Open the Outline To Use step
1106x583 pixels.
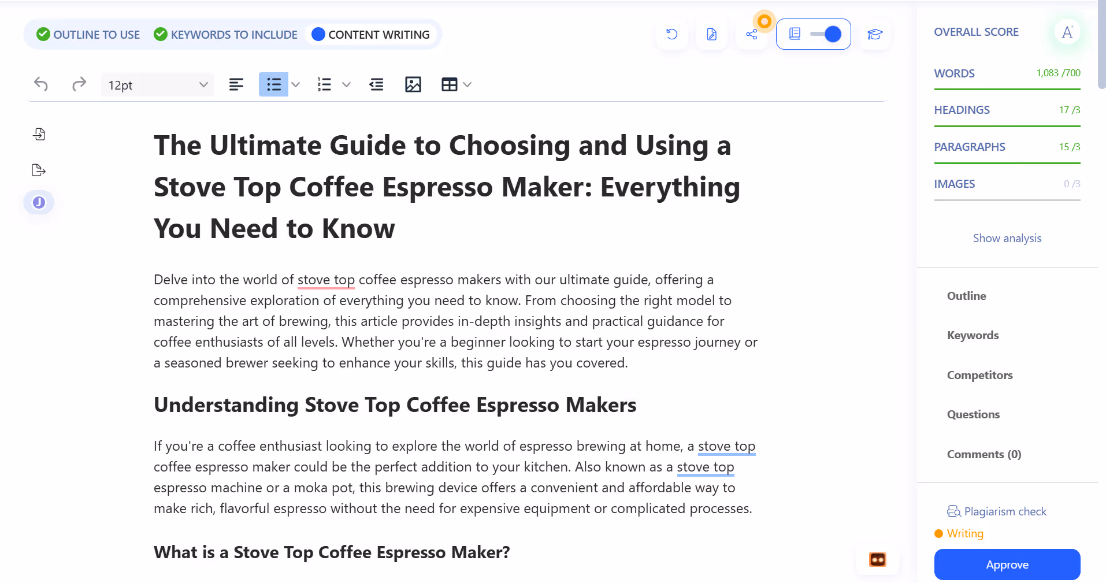pyautogui.click(x=88, y=35)
